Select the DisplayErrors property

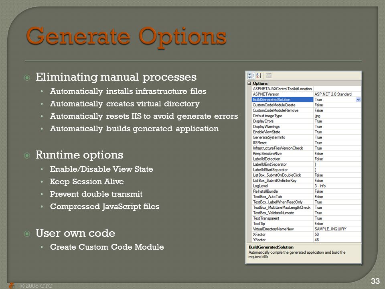click(x=282, y=121)
